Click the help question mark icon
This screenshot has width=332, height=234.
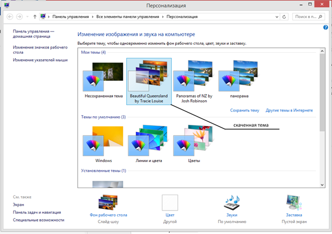[326, 27]
